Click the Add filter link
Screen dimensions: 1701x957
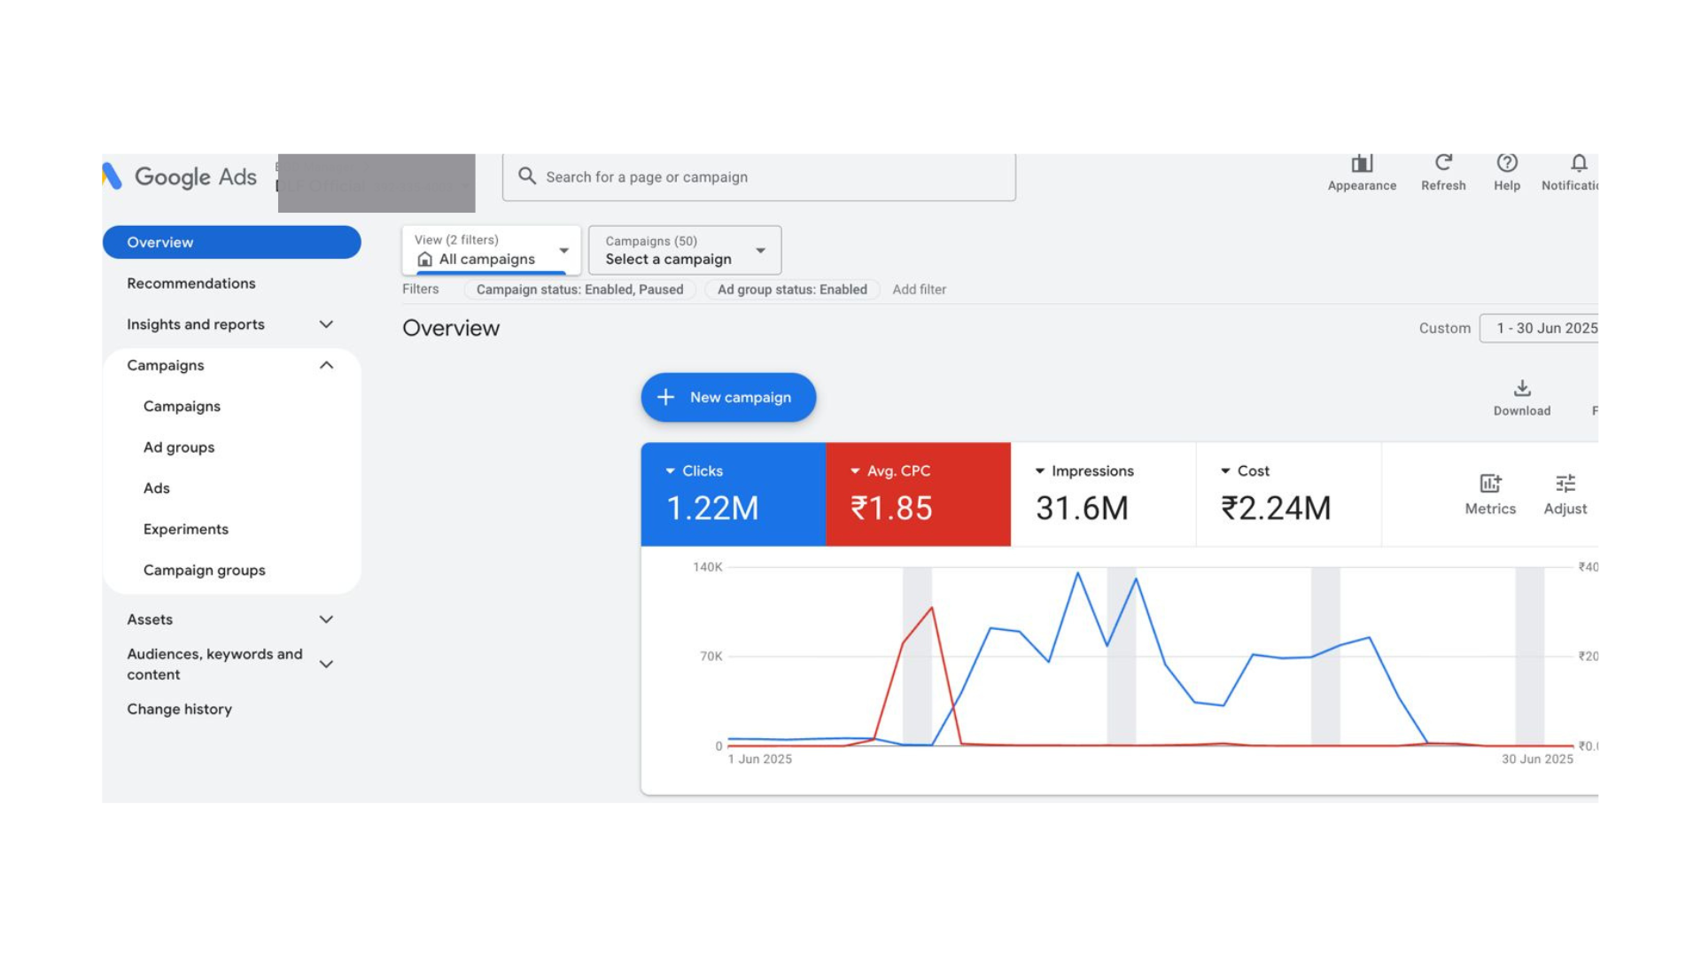tap(919, 290)
